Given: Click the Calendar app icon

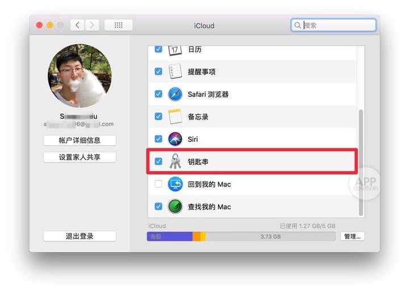Looking at the screenshot, I should click(x=175, y=50).
